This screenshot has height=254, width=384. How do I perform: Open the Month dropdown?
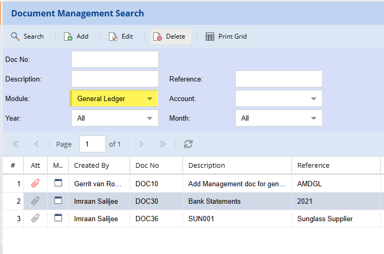click(314, 118)
